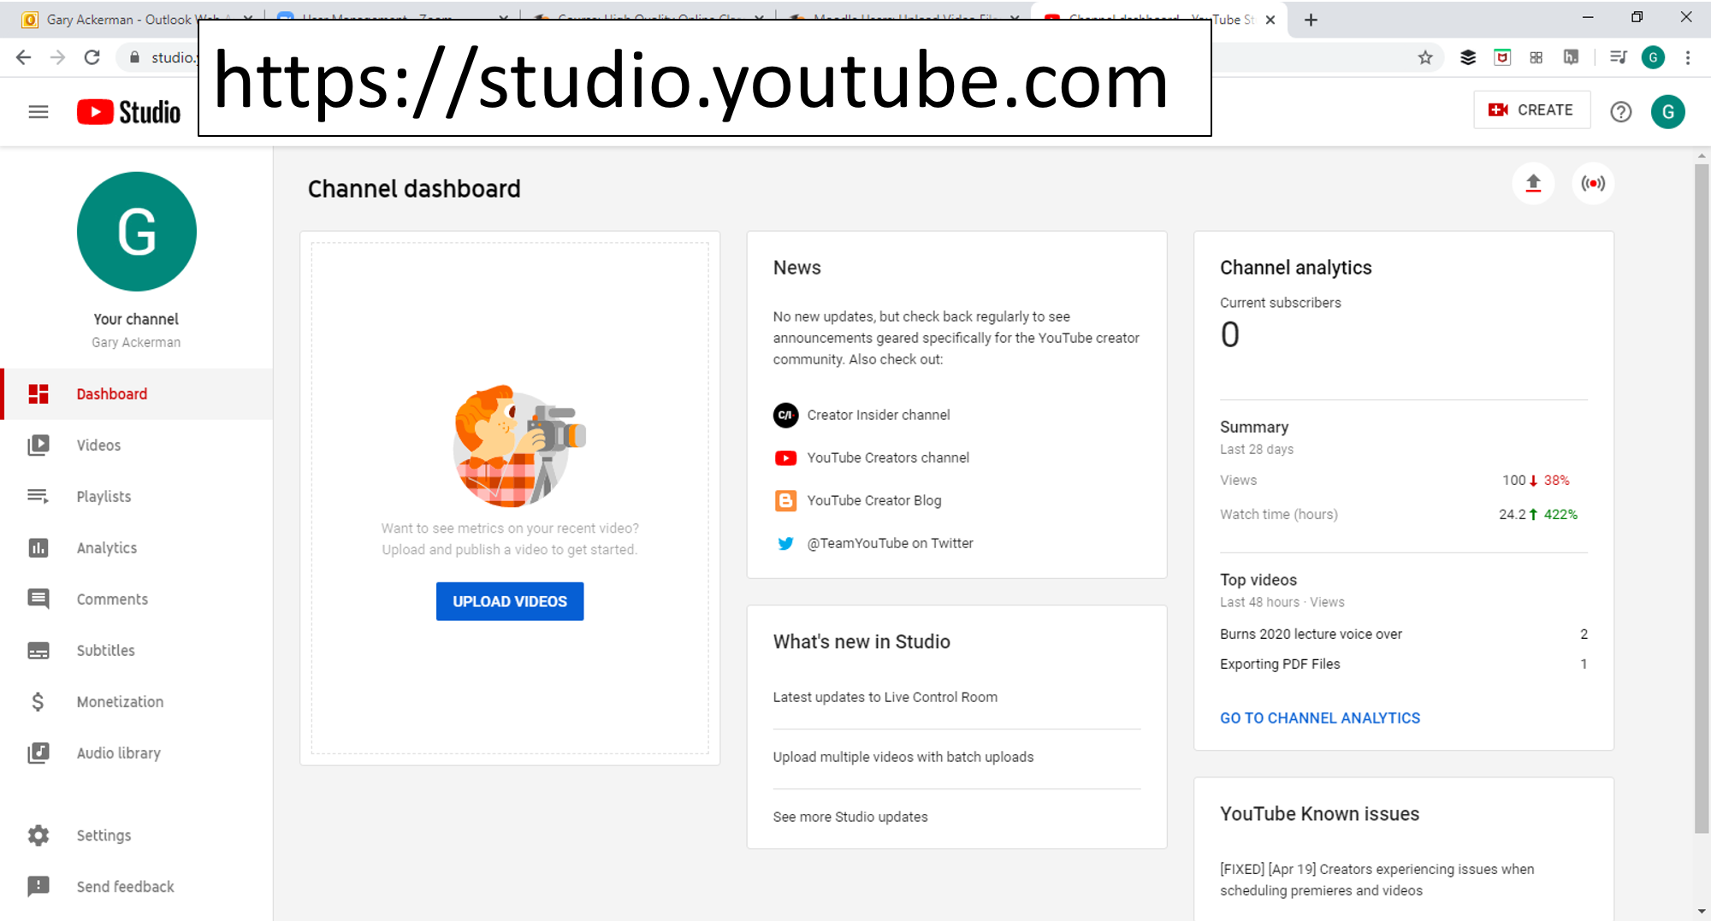Open See more Studio updates
This screenshot has height=921, width=1711.
pos(850,817)
